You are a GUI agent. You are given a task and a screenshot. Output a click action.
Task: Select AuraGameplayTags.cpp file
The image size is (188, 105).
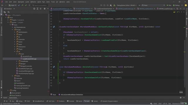[x=26, y=73]
